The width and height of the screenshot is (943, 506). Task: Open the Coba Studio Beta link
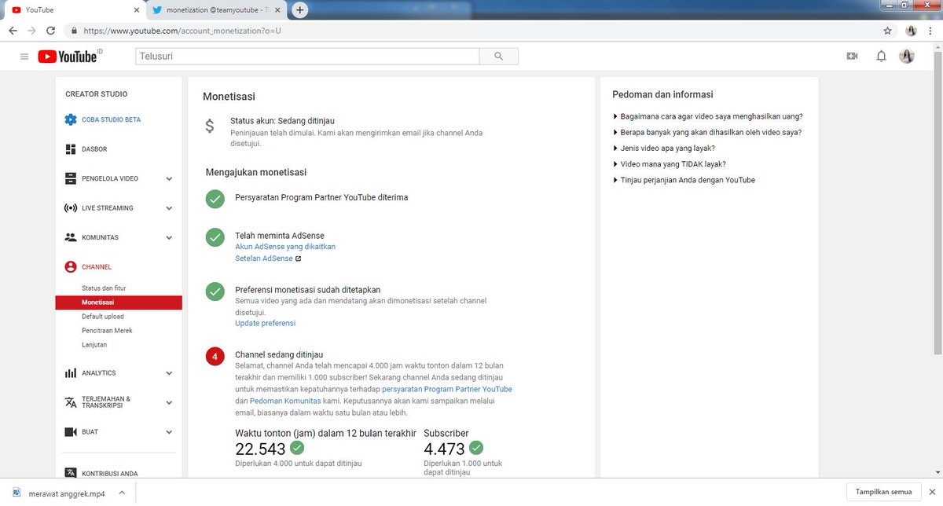point(112,119)
